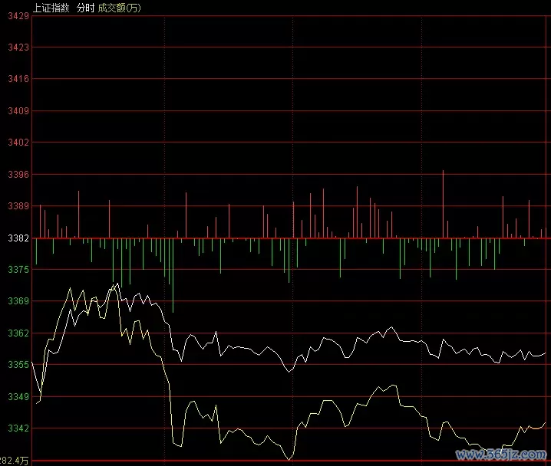This screenshot has width=551, height=466.
Task: Click the 3402 price axis label
Action: coord(15,143)
